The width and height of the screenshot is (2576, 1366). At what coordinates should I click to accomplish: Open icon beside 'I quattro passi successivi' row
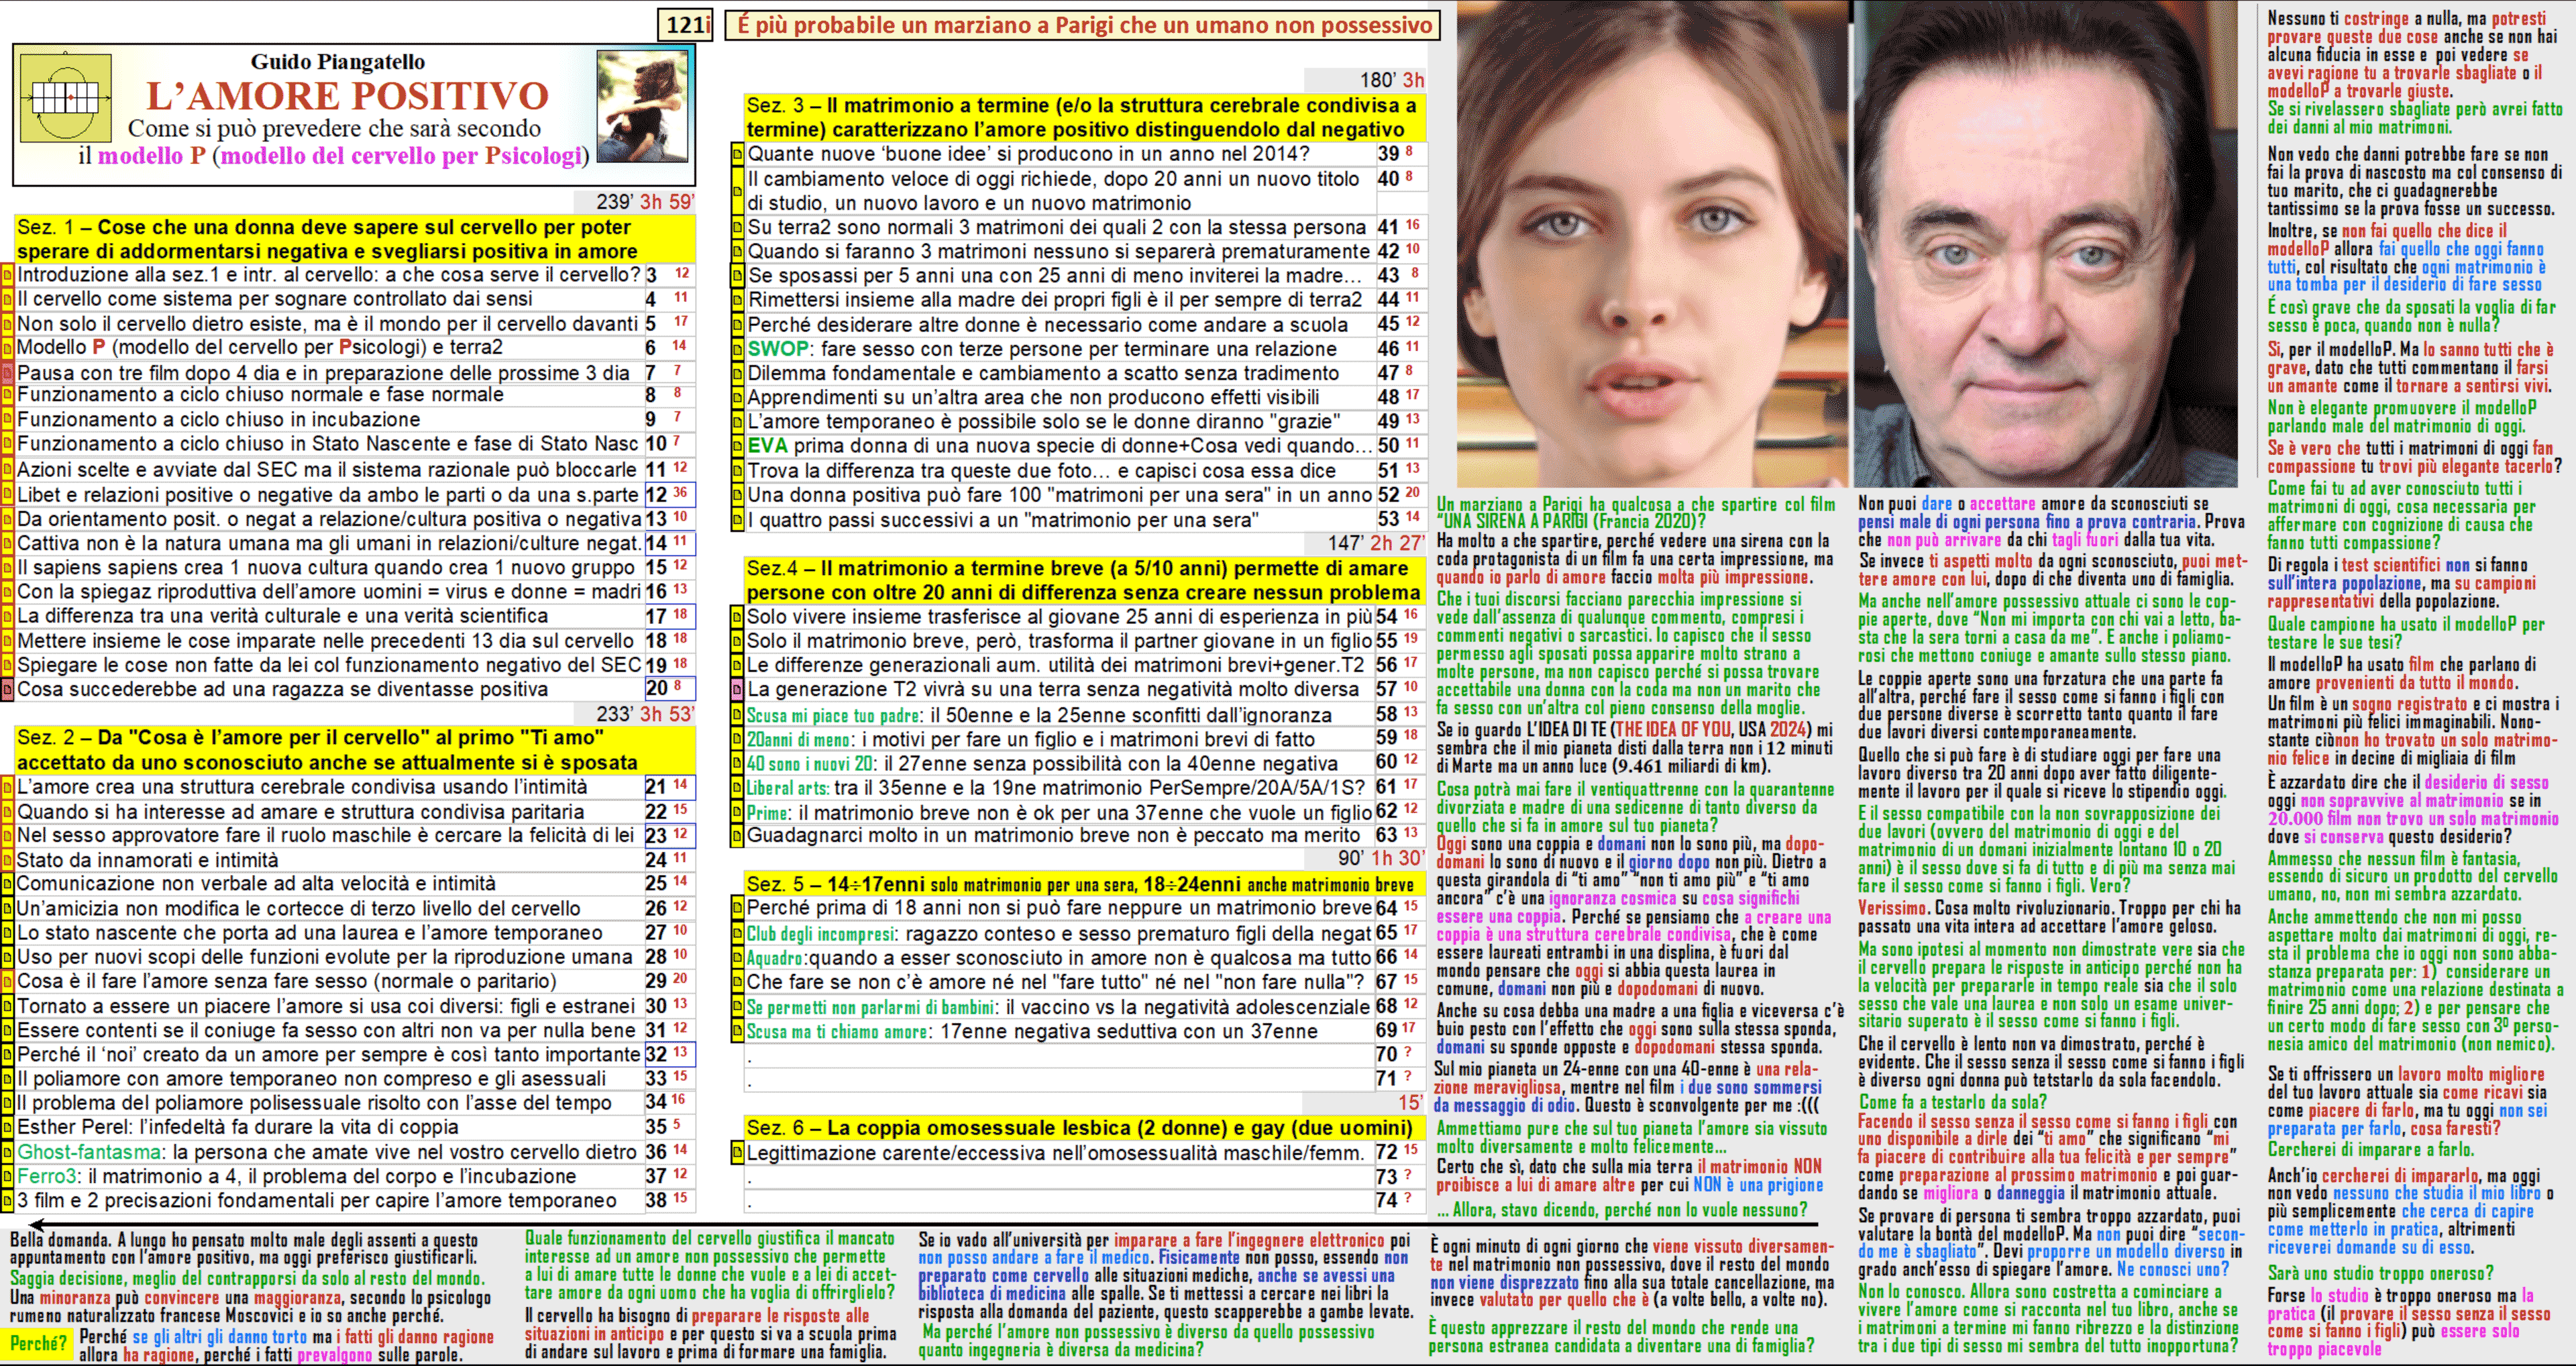pos(738,520)
